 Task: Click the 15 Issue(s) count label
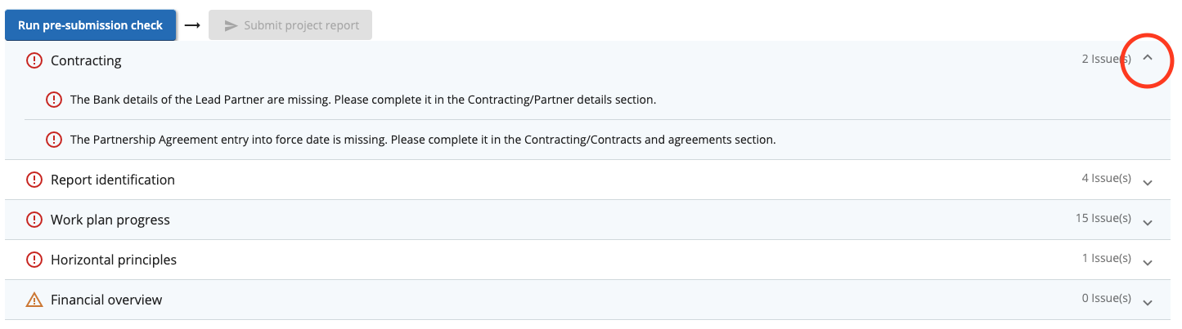pos(1103,218)
